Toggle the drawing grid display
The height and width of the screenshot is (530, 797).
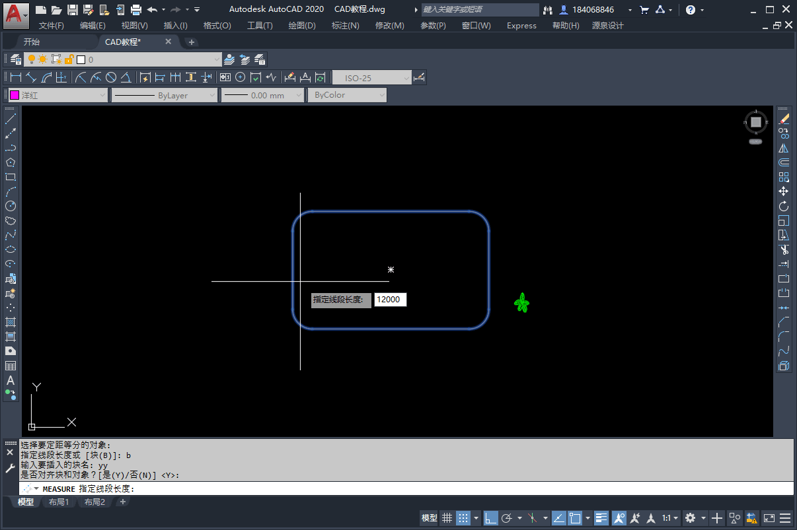pyautogui.click(x=447, y=518)
